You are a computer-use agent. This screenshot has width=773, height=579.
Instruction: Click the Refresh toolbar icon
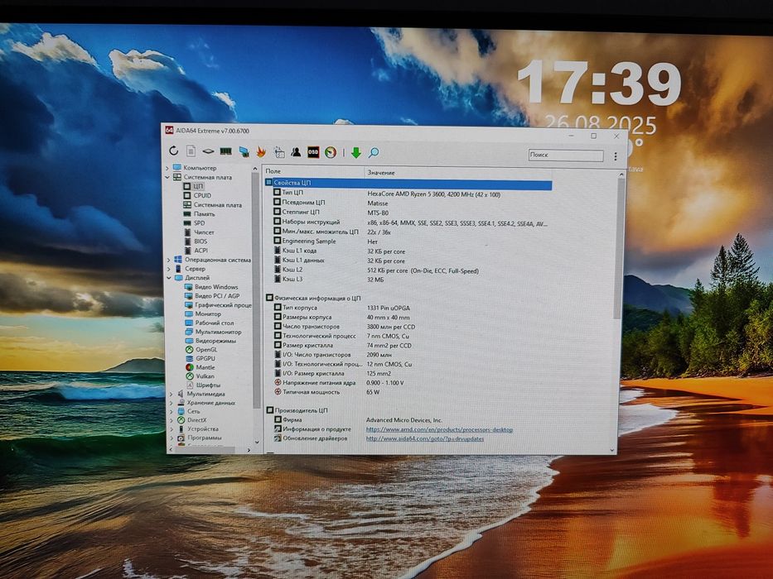tap(173, 151)
